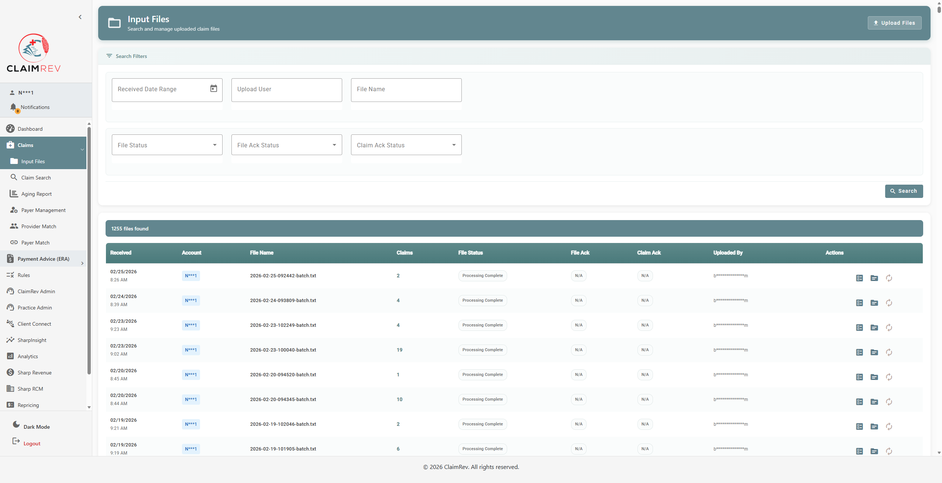This screenshot has width=942, height=483.
Task: Click the sidebar menu scrollbar
Action: point(89,251)
